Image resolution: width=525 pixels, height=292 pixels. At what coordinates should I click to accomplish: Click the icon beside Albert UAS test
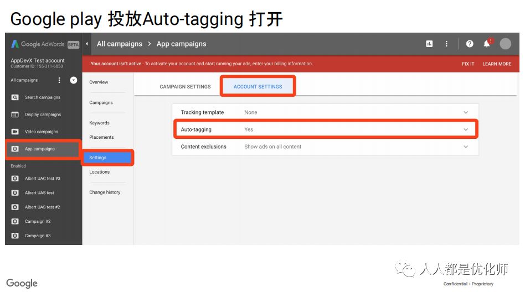[15, 193]
